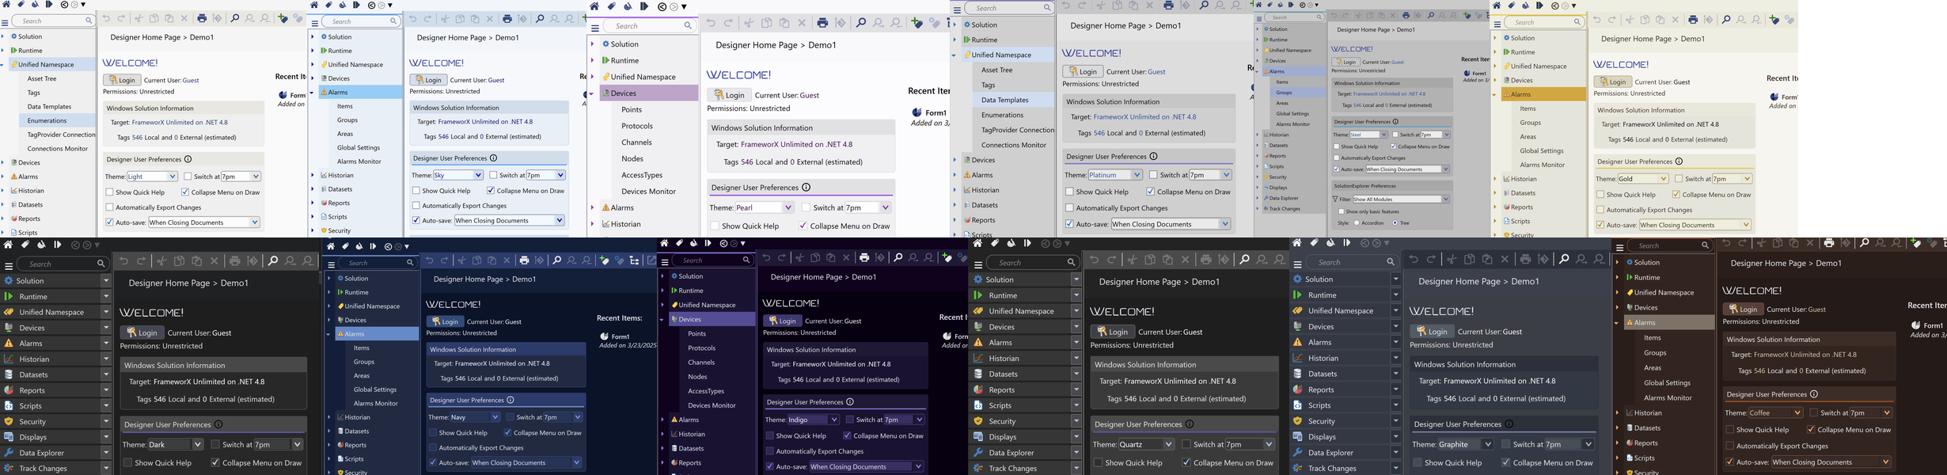
Task: Toggle Collapse Menu on Draw in Dark theme
Action: click(x=215, y=463)
